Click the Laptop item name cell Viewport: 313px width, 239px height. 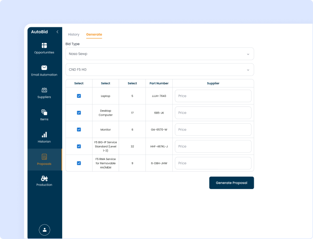[105, 96]
